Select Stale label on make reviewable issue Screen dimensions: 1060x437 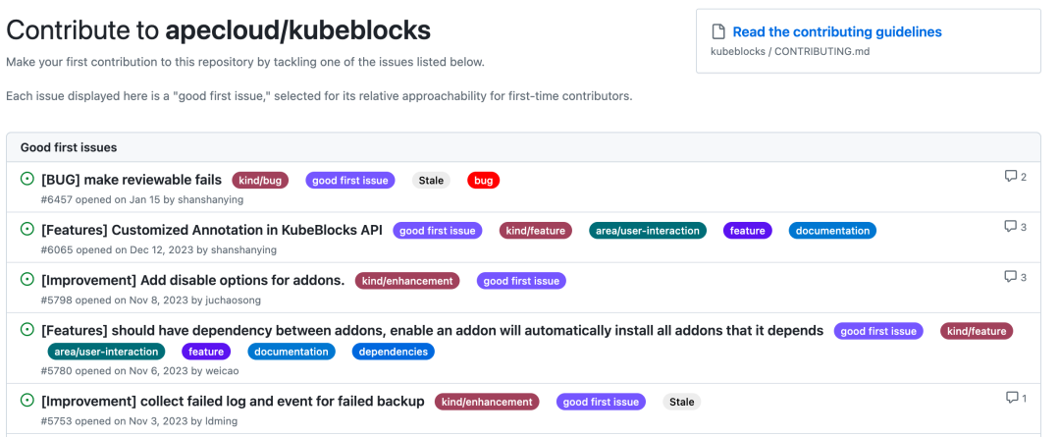coord(431,181)
